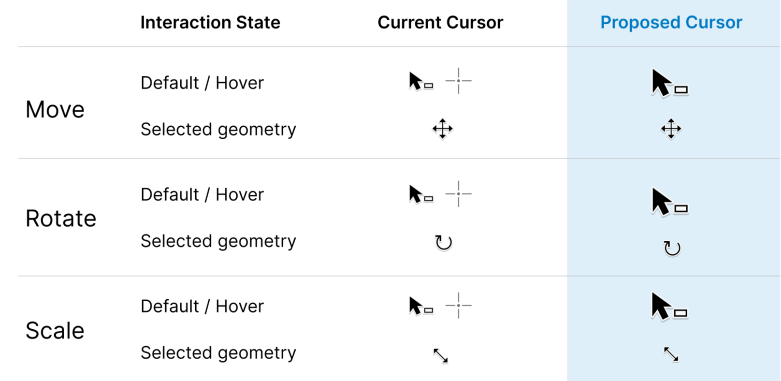Click the proposed circular rotate cursor icon

[672, 248]
